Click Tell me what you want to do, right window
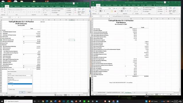The width and height of the screenshot is (183, 103). pos(162,5)
